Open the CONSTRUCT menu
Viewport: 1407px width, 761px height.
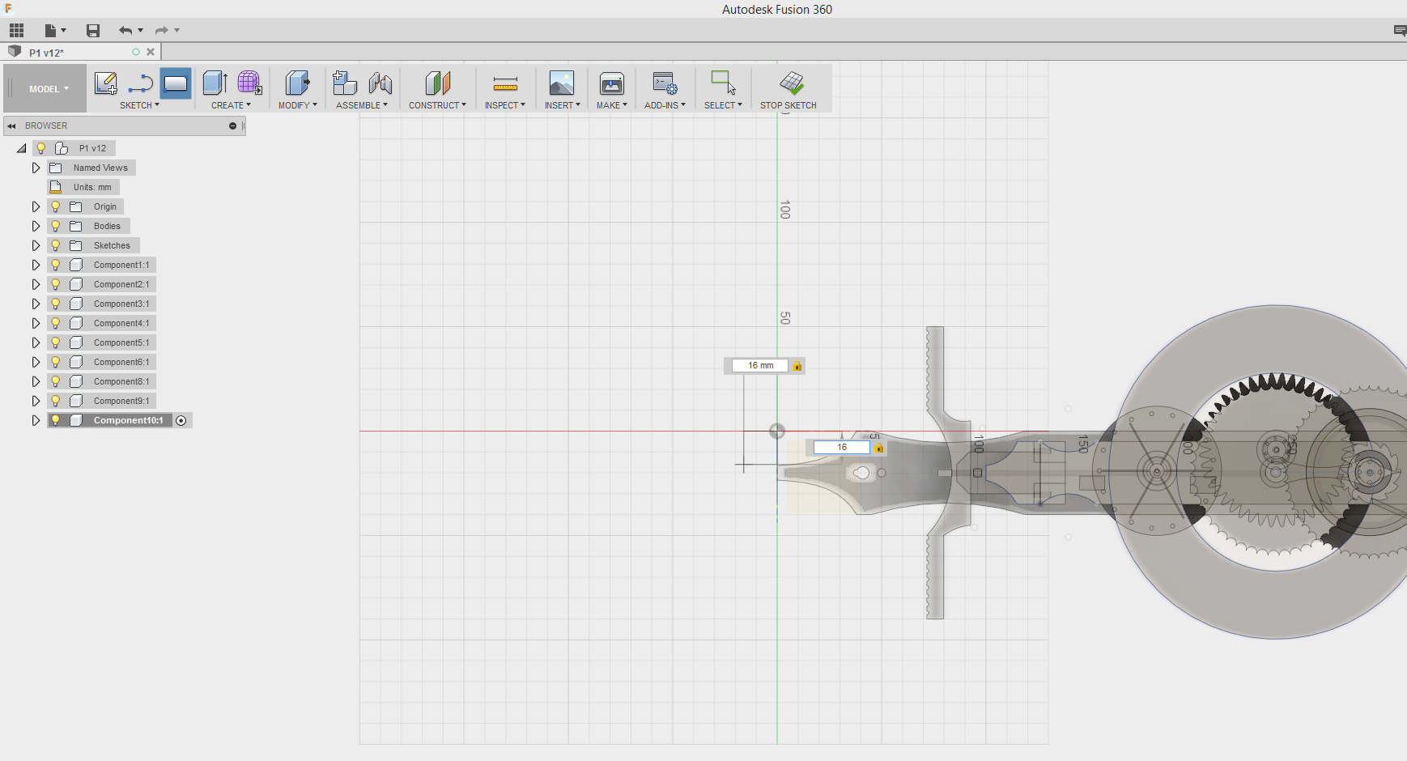coord(437,105)
